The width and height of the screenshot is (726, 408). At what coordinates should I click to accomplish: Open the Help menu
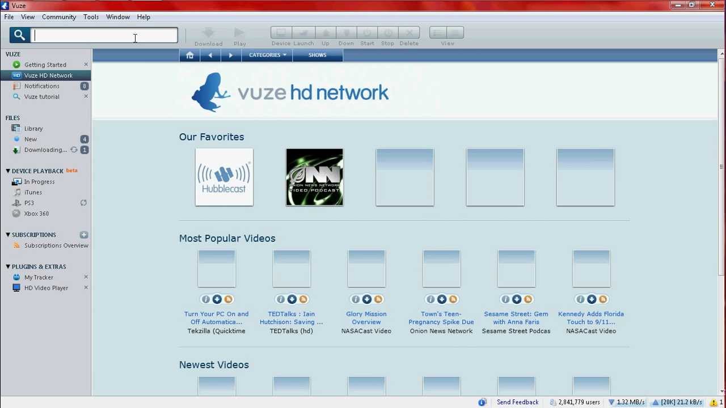click(x=143, y=17)
